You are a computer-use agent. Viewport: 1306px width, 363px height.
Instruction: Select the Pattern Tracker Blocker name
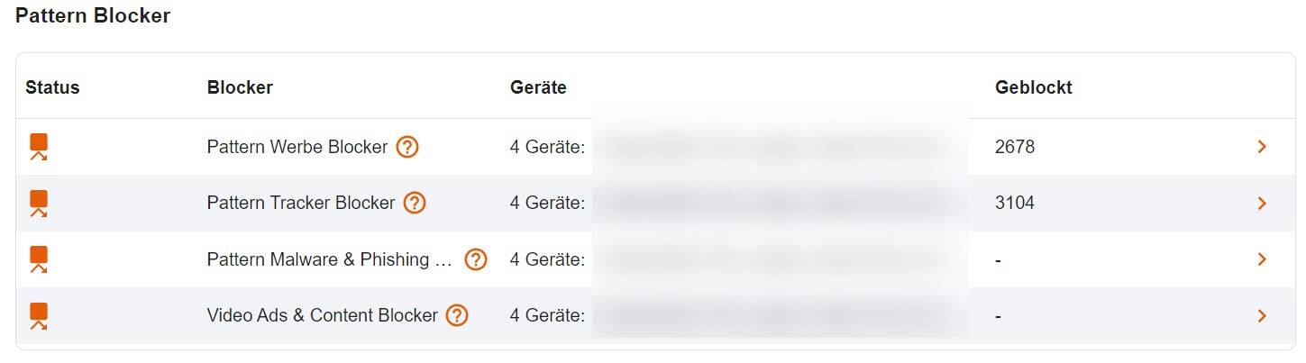click(x=301, y=203)
